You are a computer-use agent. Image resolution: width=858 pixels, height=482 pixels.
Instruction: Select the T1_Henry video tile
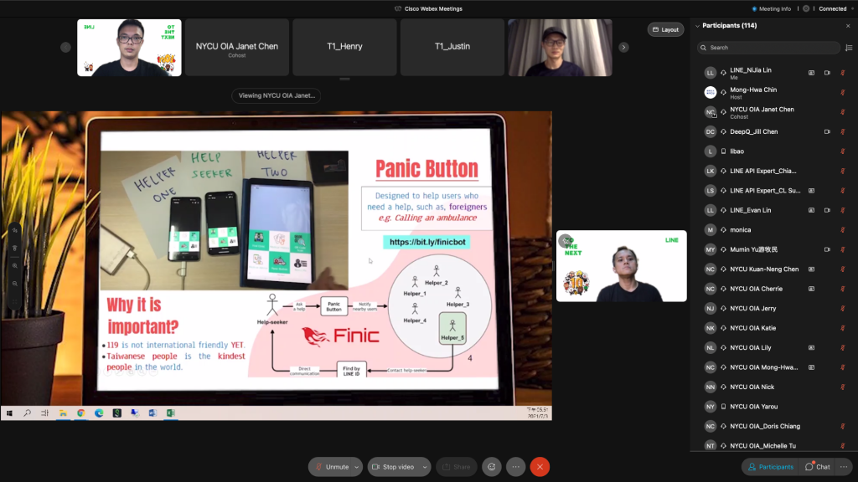pyautogui.click(x=344, y=48)
